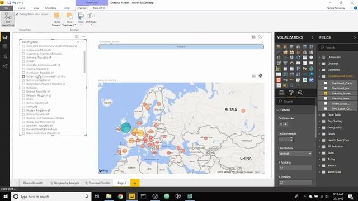This screenshot has height=201, width=358.
Task: Click the Fields pane Search box
Action: click(337, 47)
